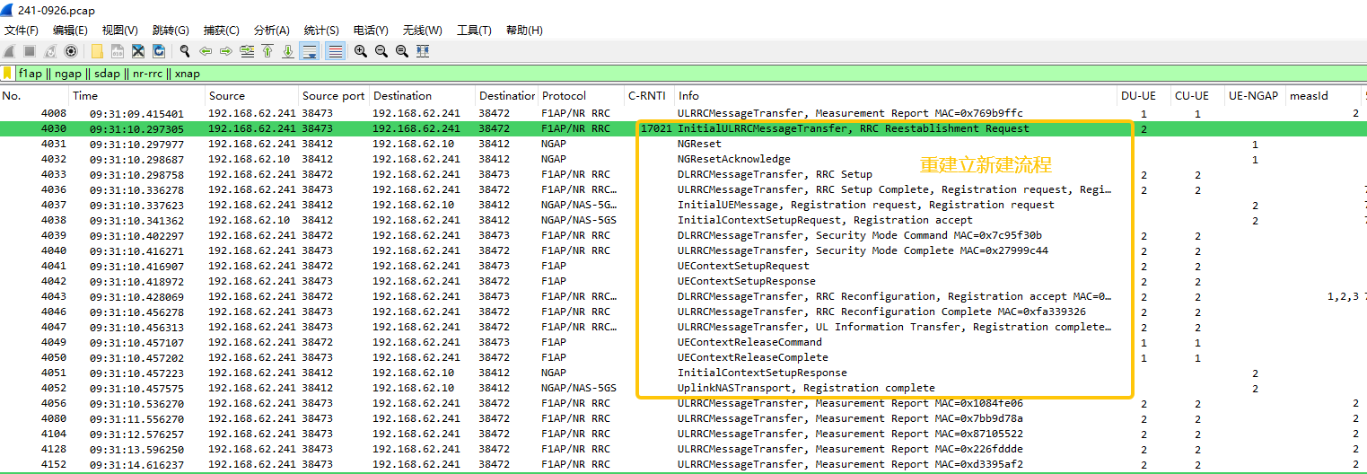Image resolution: width=1367 pixels, height=474 pixels.
Task: Click the C-RNTI column header
Action: (x=646, y=95)
